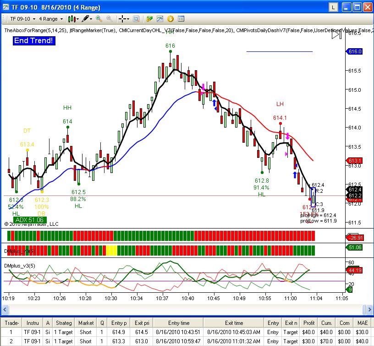Sort by Profit column header
The image size is (374, 346).
[x=308, y=323]
